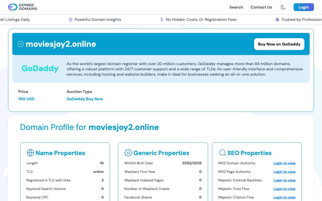Click the WHOIS Birth Date value 21/02/2025
The image size is (322, 201).
(x=192, y=163)
